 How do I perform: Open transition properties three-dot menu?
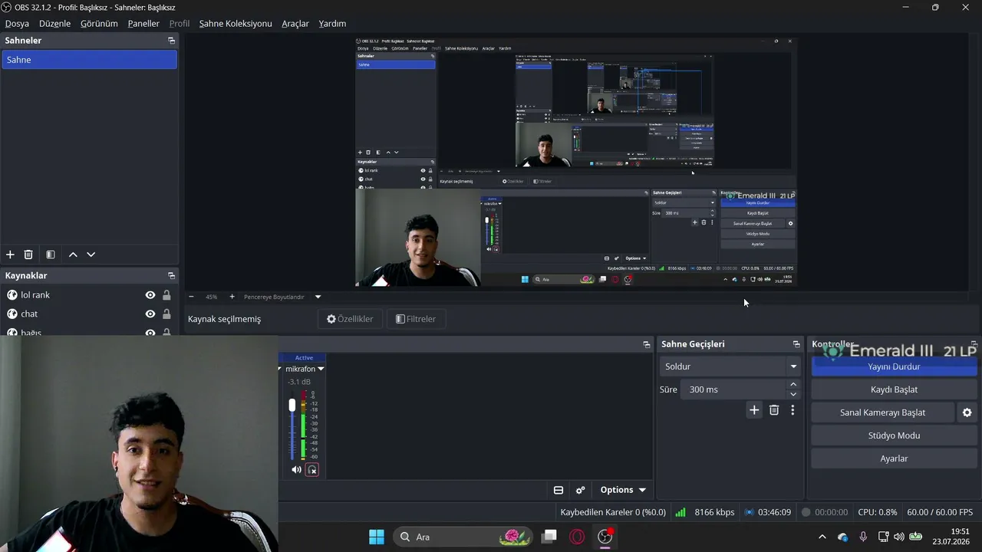coord(793,410)
